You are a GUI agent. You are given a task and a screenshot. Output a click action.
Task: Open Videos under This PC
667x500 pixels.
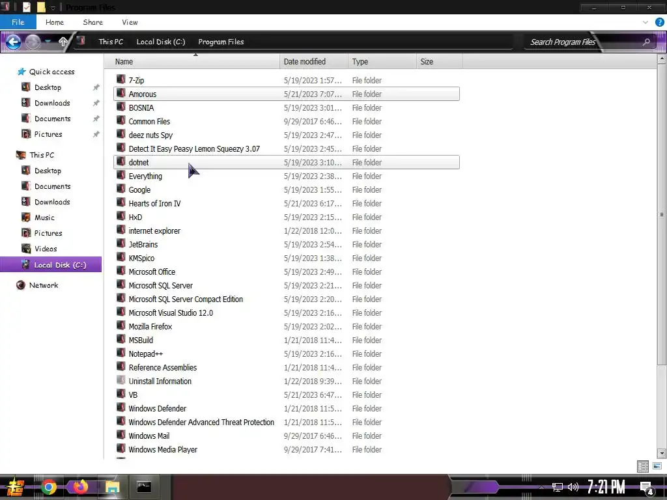pyautogui.click(x=46, y=249)
